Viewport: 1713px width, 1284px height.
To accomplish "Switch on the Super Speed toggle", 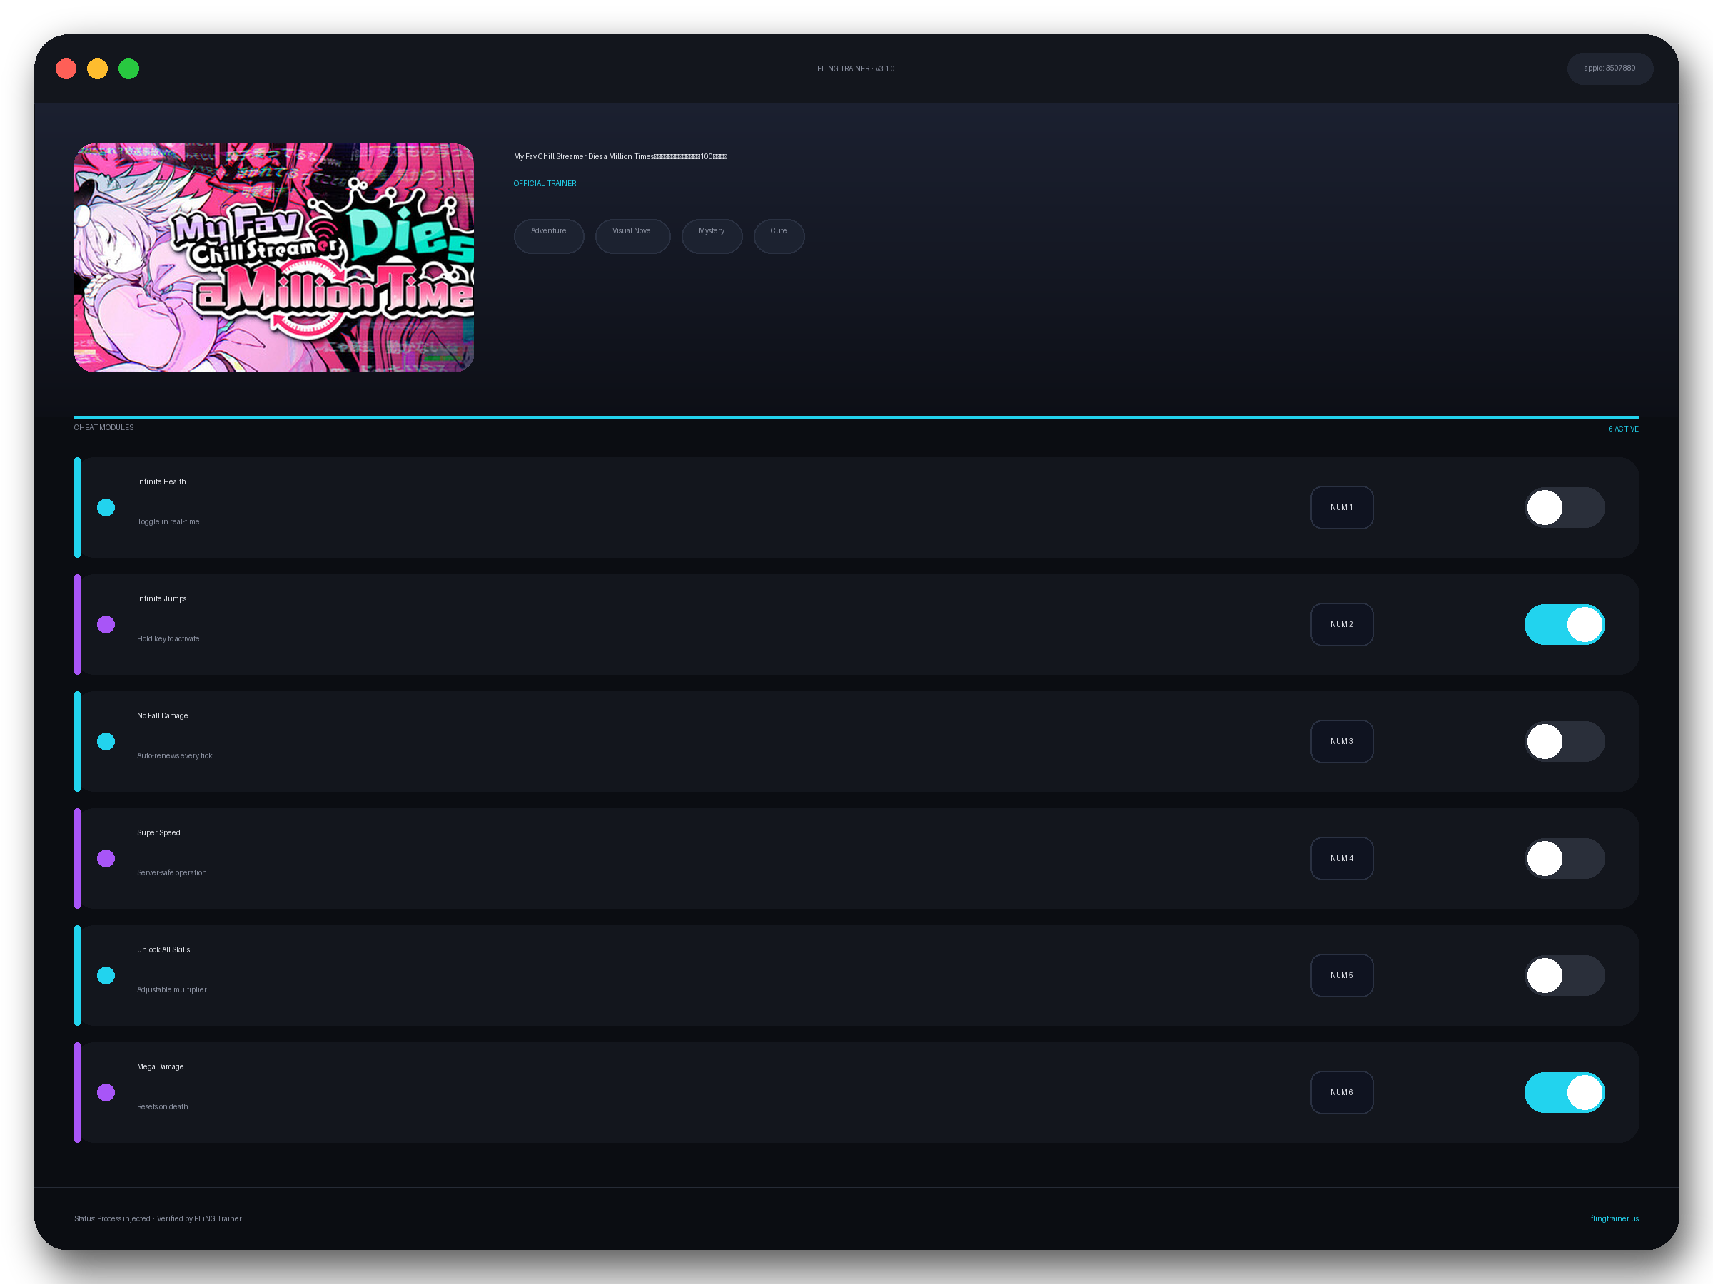I will (x=1565, y=858).
